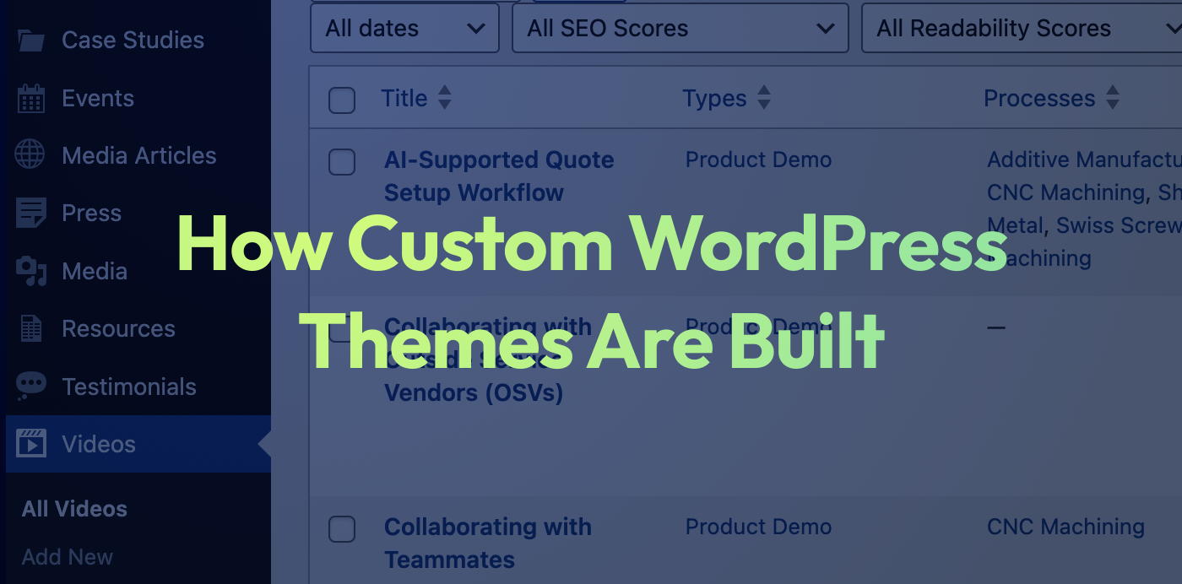Click the Case Studies folder icon
The height and width of the screenshot is (584, 1182).
[x=31, y=40]
